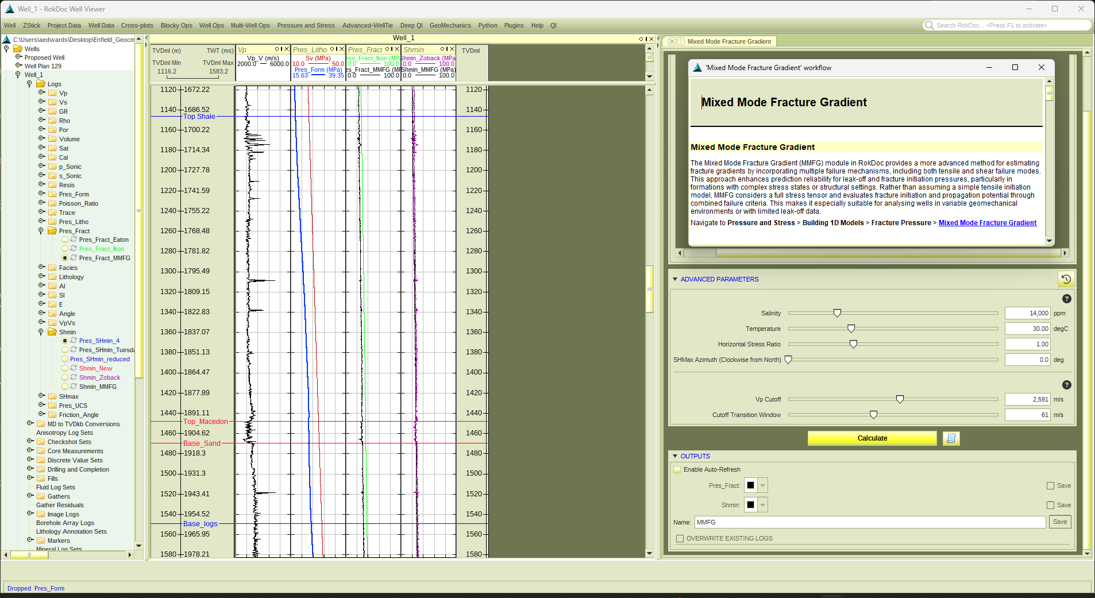
Task: Select the Pres_Fract_Ikon radio button
Action: pos(65,249)
